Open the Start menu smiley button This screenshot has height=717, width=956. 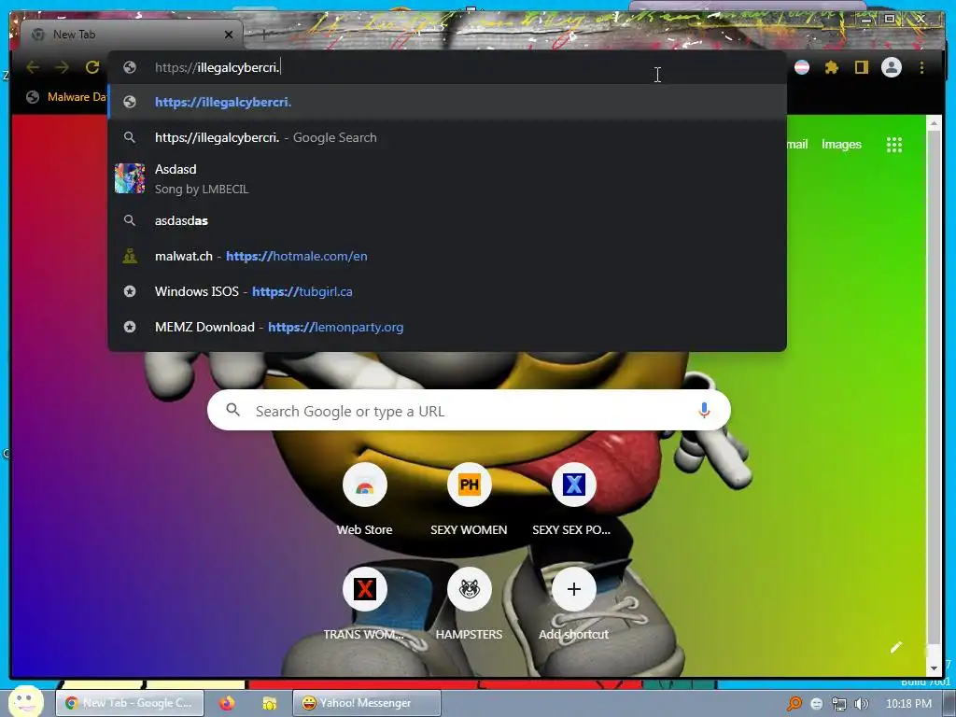click(25, 702)
